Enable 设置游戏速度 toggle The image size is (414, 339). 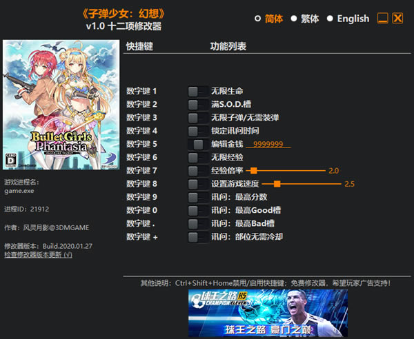point(197,184)
